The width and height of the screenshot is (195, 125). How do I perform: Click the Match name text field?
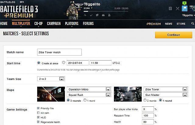click(59, 52)
